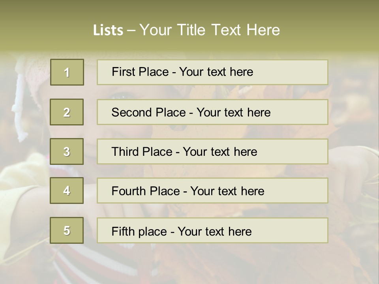Click 'Your text here' in Fourth Place row
This screenshot has height=284, width=379.
point(227,191)
